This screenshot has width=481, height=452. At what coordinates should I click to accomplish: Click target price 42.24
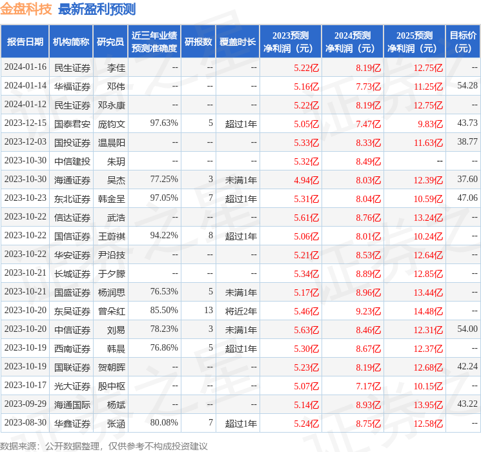[x=467, y=366]
